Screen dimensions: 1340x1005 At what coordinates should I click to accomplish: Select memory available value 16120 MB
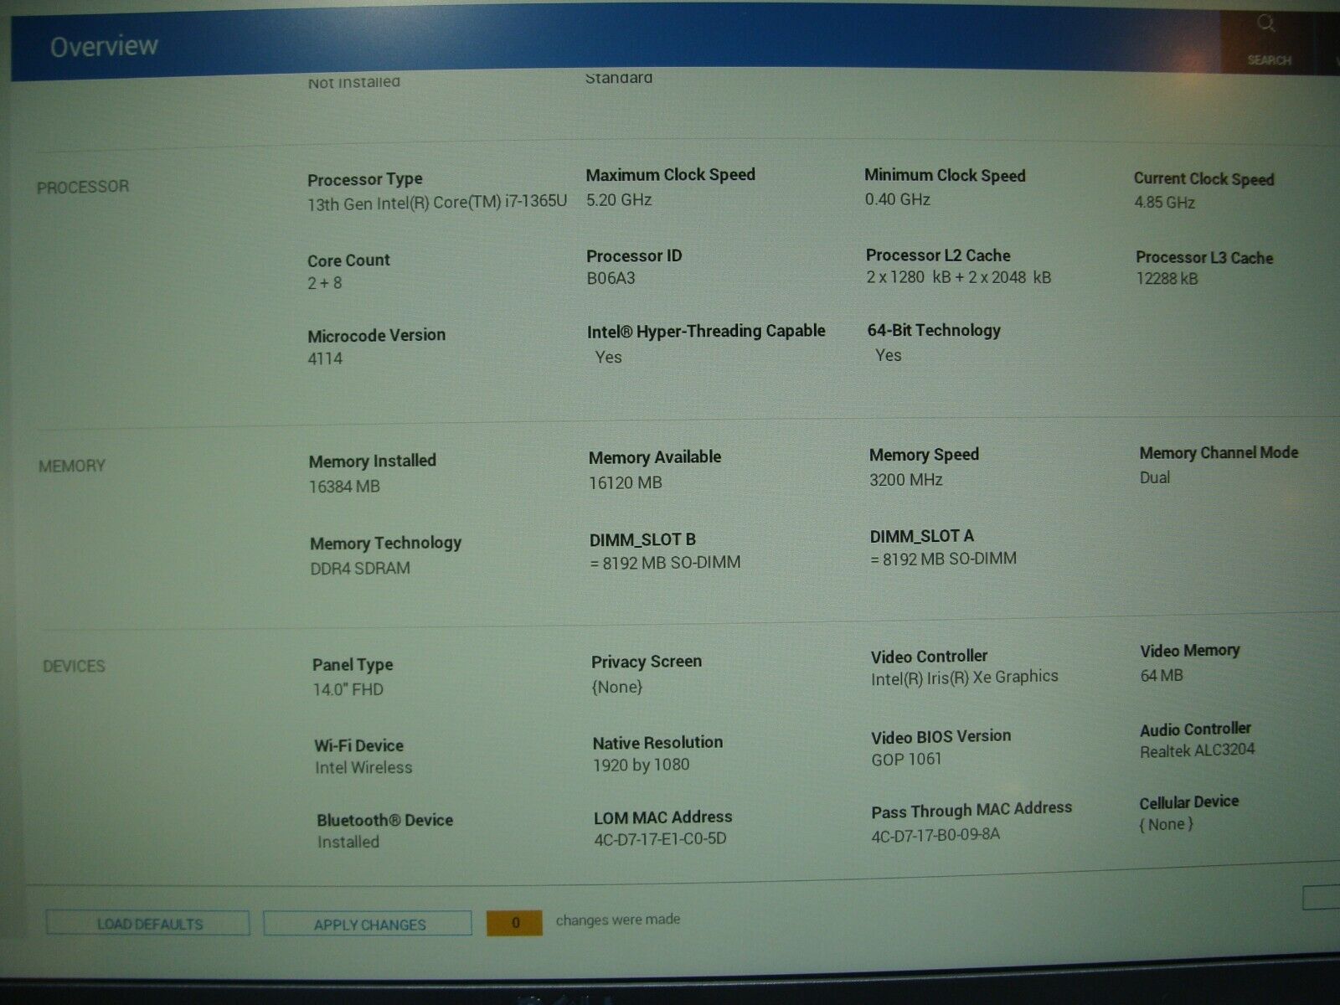click(x=626, y=482)
